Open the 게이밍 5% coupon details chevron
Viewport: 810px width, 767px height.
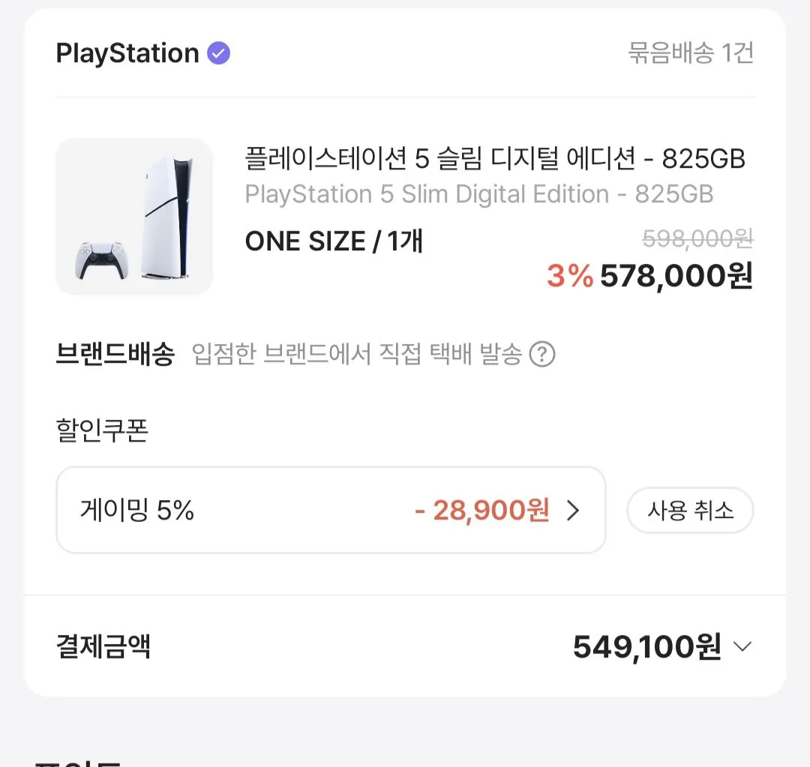[x=574, y=511]
